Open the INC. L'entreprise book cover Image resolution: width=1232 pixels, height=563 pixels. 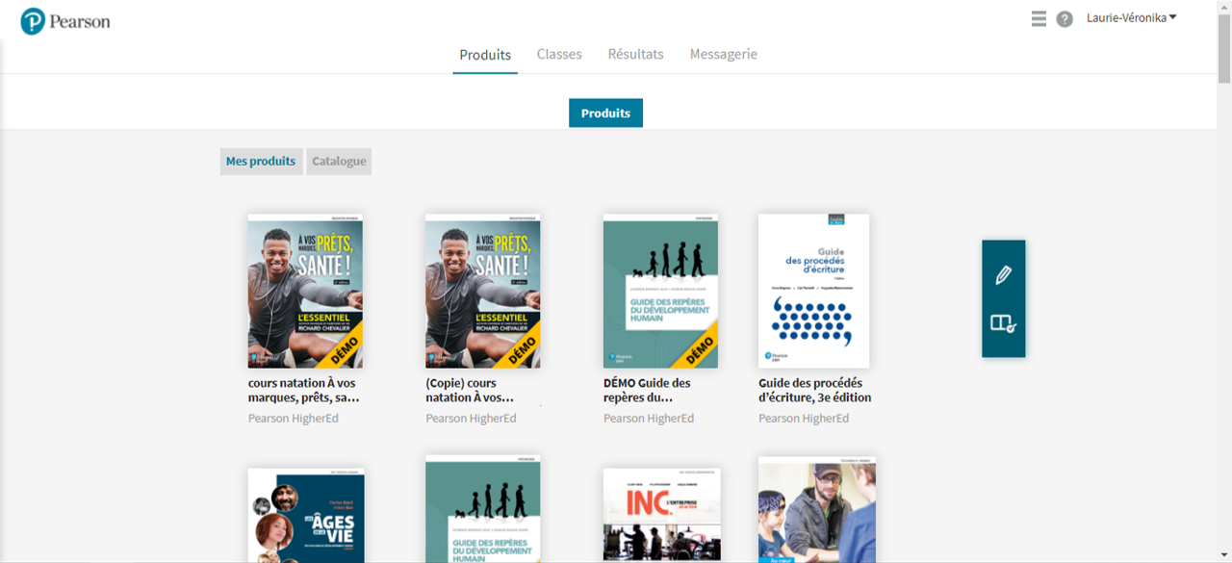[x=661, y=515]
